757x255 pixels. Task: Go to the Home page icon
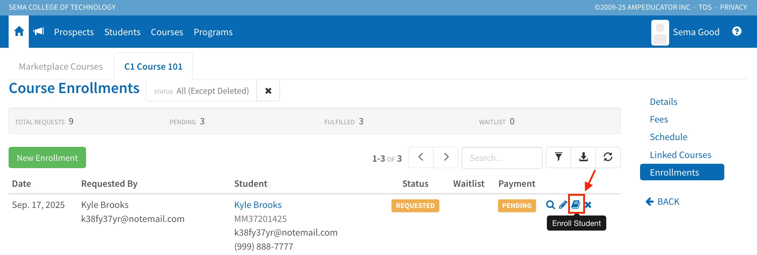point(19,32)
